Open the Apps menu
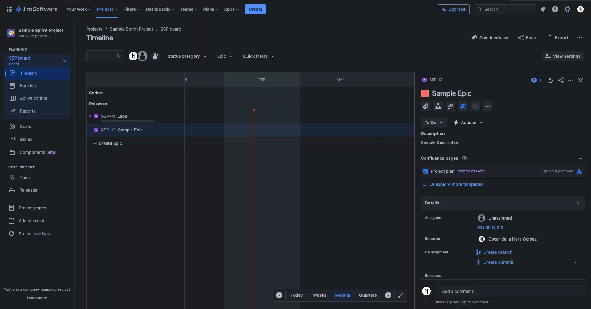The height and width of the screenshot is (309, 591). [x=231, y=9]
